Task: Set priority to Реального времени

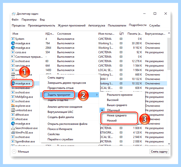Action: tap(120, 95)
